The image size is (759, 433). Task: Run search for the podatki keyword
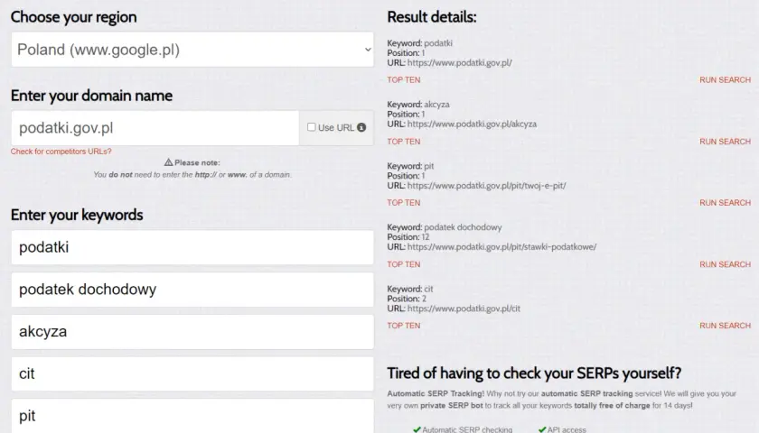pos(725,79)
